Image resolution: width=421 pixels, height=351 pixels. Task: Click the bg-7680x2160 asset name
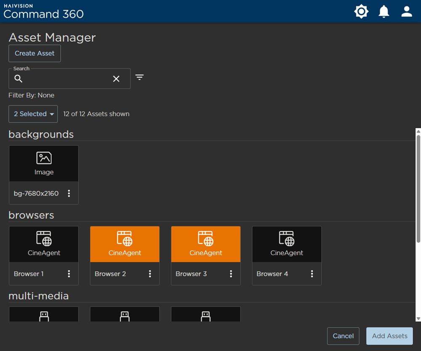point(36,193)
